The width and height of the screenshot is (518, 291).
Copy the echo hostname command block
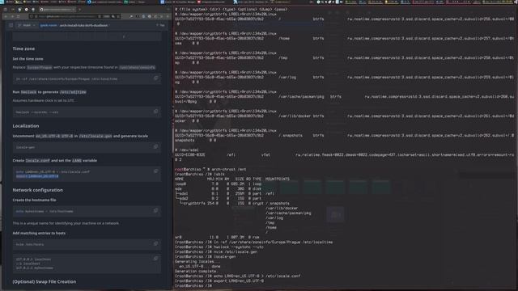156,210
